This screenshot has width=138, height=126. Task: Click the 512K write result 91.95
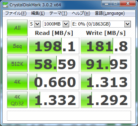click(106, 64)
